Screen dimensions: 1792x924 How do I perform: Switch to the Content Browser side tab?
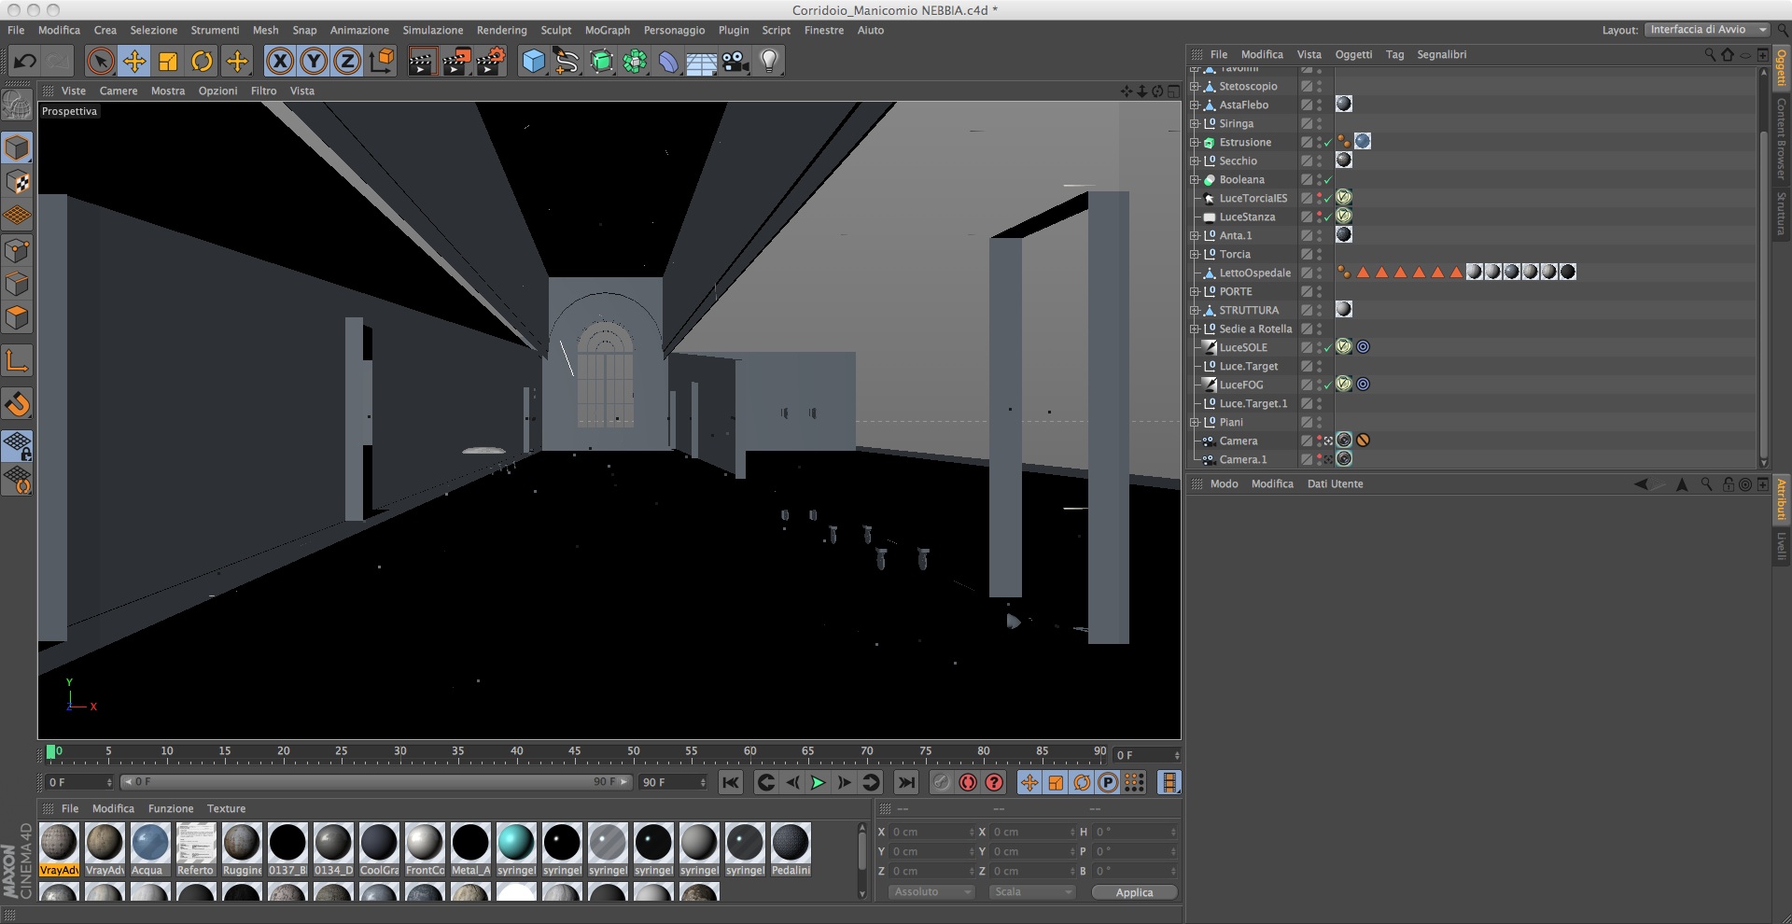1781,139
